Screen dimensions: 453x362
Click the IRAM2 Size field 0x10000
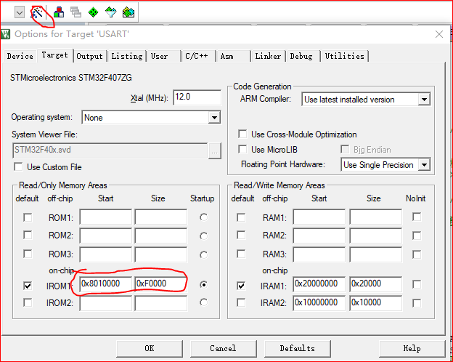point(375,303)
